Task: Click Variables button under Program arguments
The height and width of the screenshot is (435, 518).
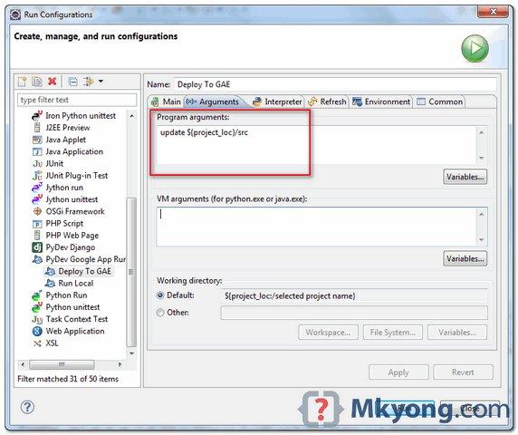Action: click(465, 177)
